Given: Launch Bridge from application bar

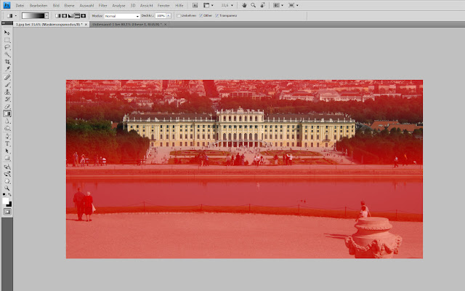Looking at the screenshot, I should 195,5.
